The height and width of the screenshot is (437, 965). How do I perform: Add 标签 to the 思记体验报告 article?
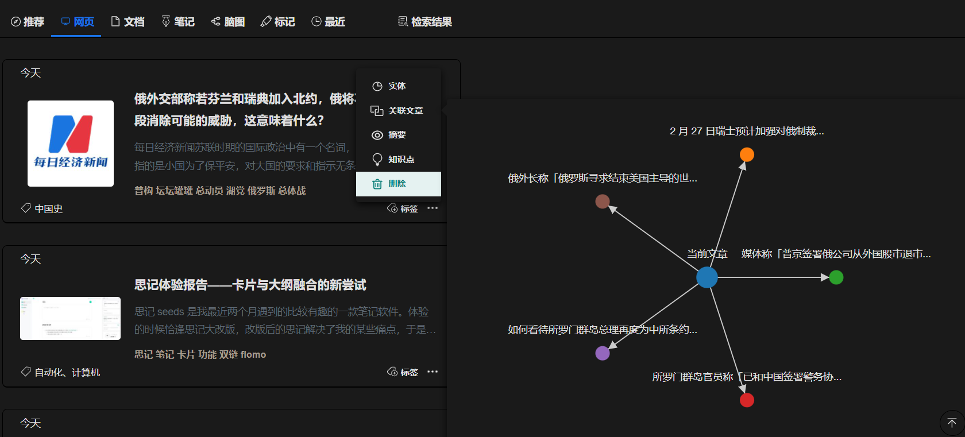click(403, 372)
